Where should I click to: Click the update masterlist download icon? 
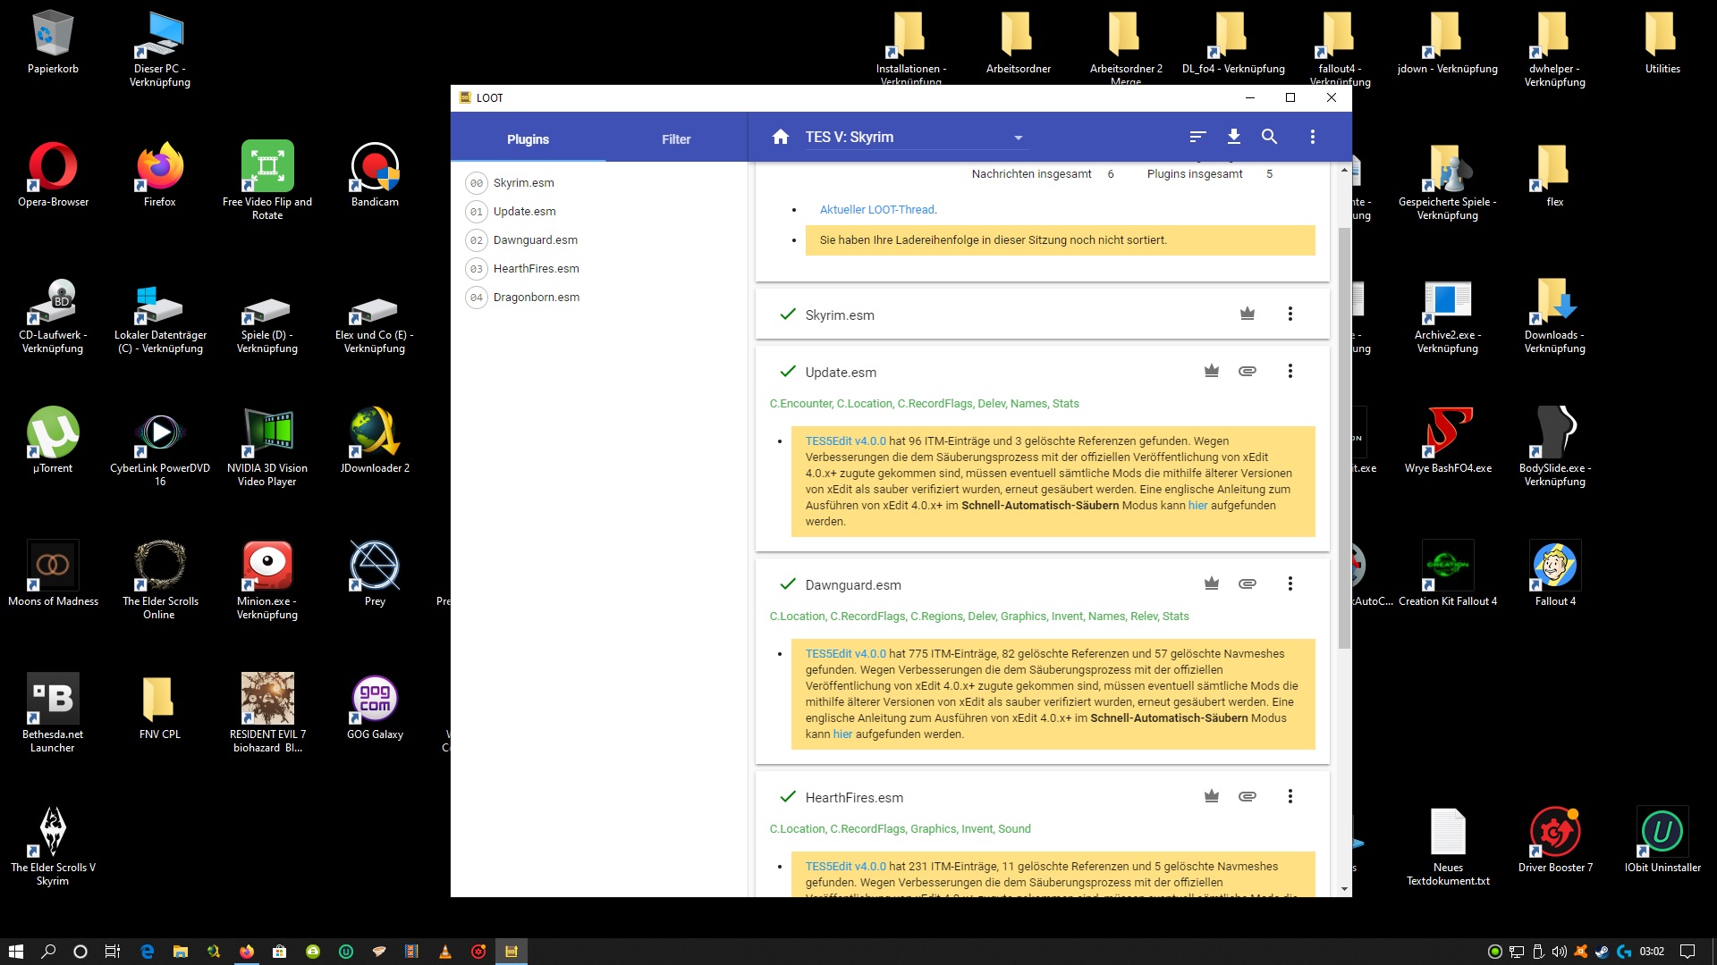(x=1233, y=137)
